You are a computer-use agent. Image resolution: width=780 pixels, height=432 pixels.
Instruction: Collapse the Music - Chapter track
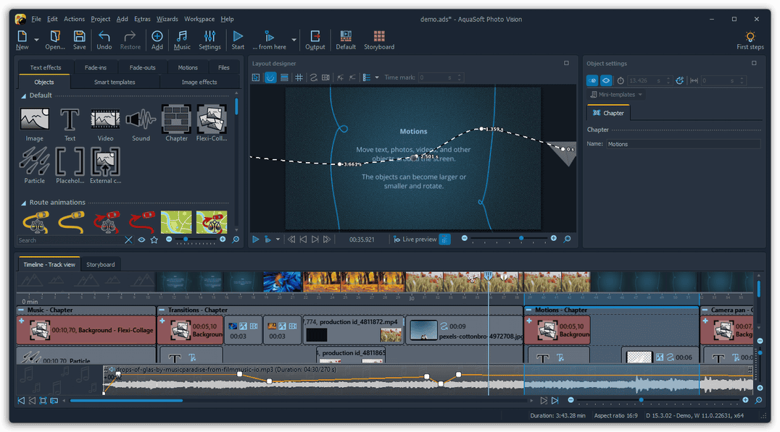pyautogui.click(x=21, y=310)
